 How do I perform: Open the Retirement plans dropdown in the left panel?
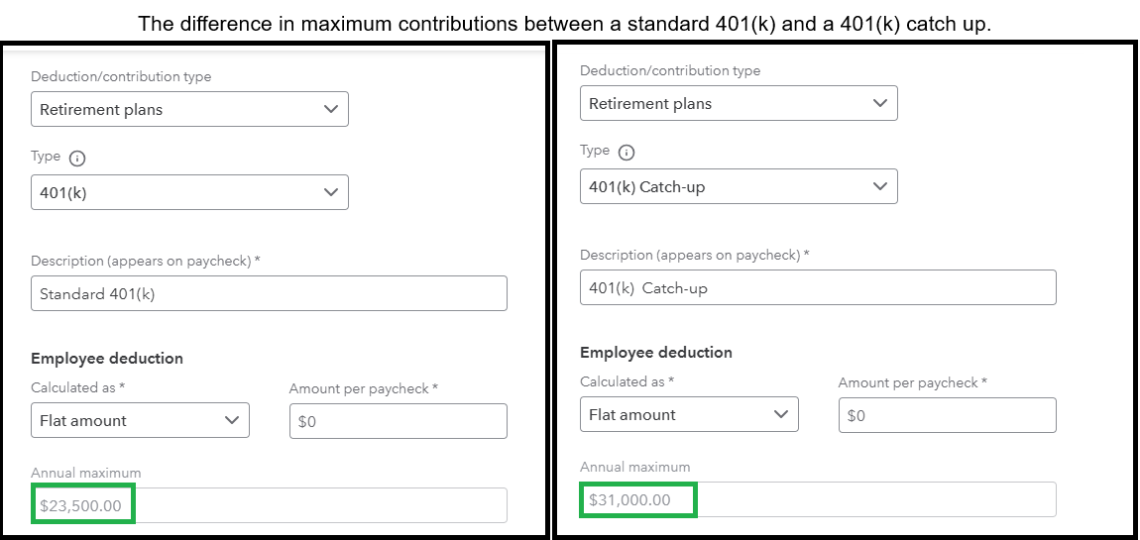pos(189,110)
